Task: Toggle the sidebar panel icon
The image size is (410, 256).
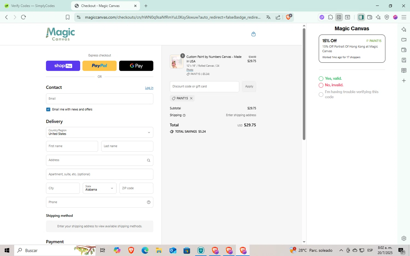Action: 361,17
